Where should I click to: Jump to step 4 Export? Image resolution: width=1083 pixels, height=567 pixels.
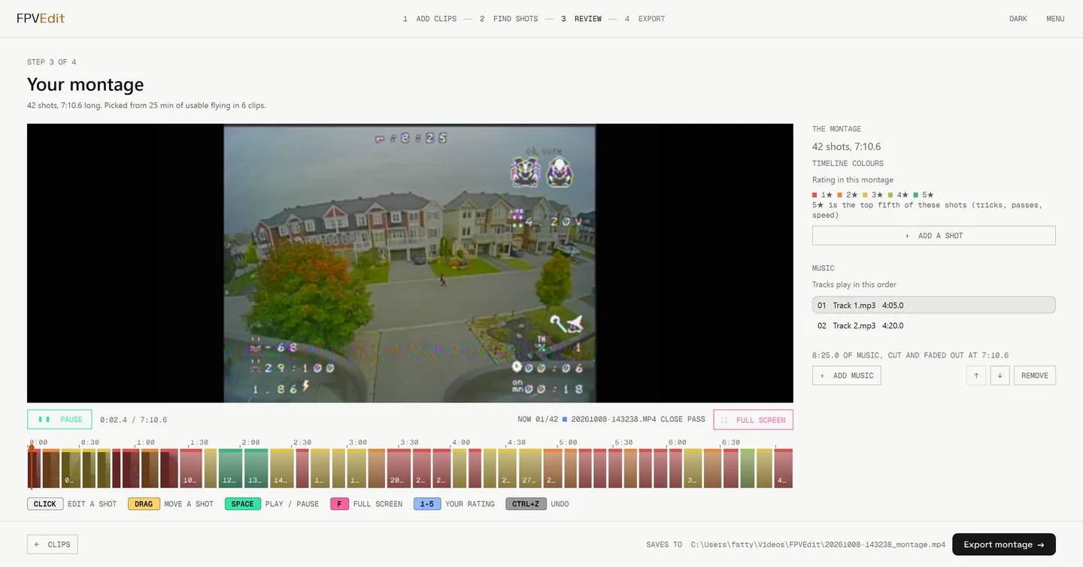tap(645, 19)
